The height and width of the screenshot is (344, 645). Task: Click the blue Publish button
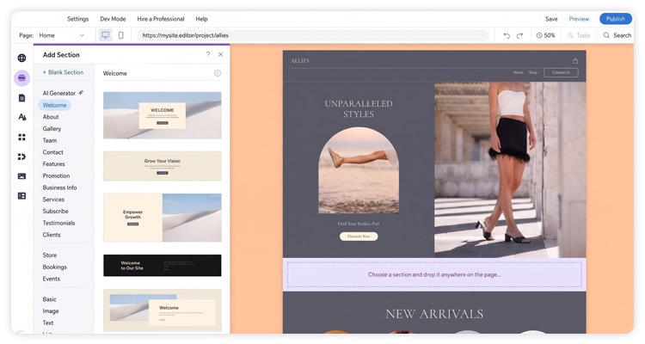click(x=616, y=19)
